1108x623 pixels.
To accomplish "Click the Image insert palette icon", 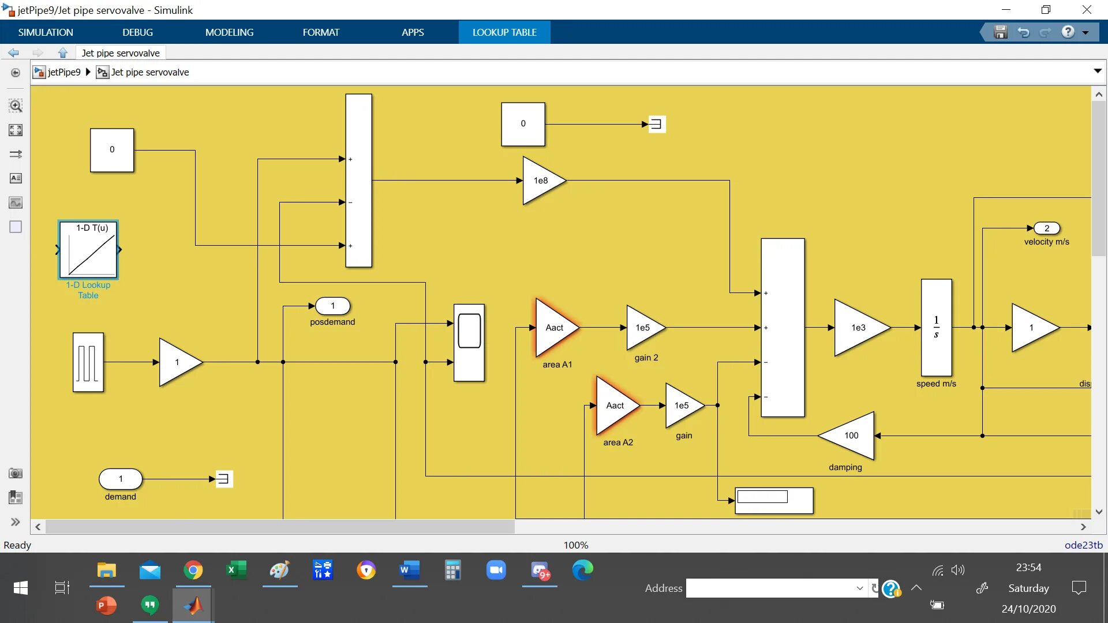I will click(16, 202).
